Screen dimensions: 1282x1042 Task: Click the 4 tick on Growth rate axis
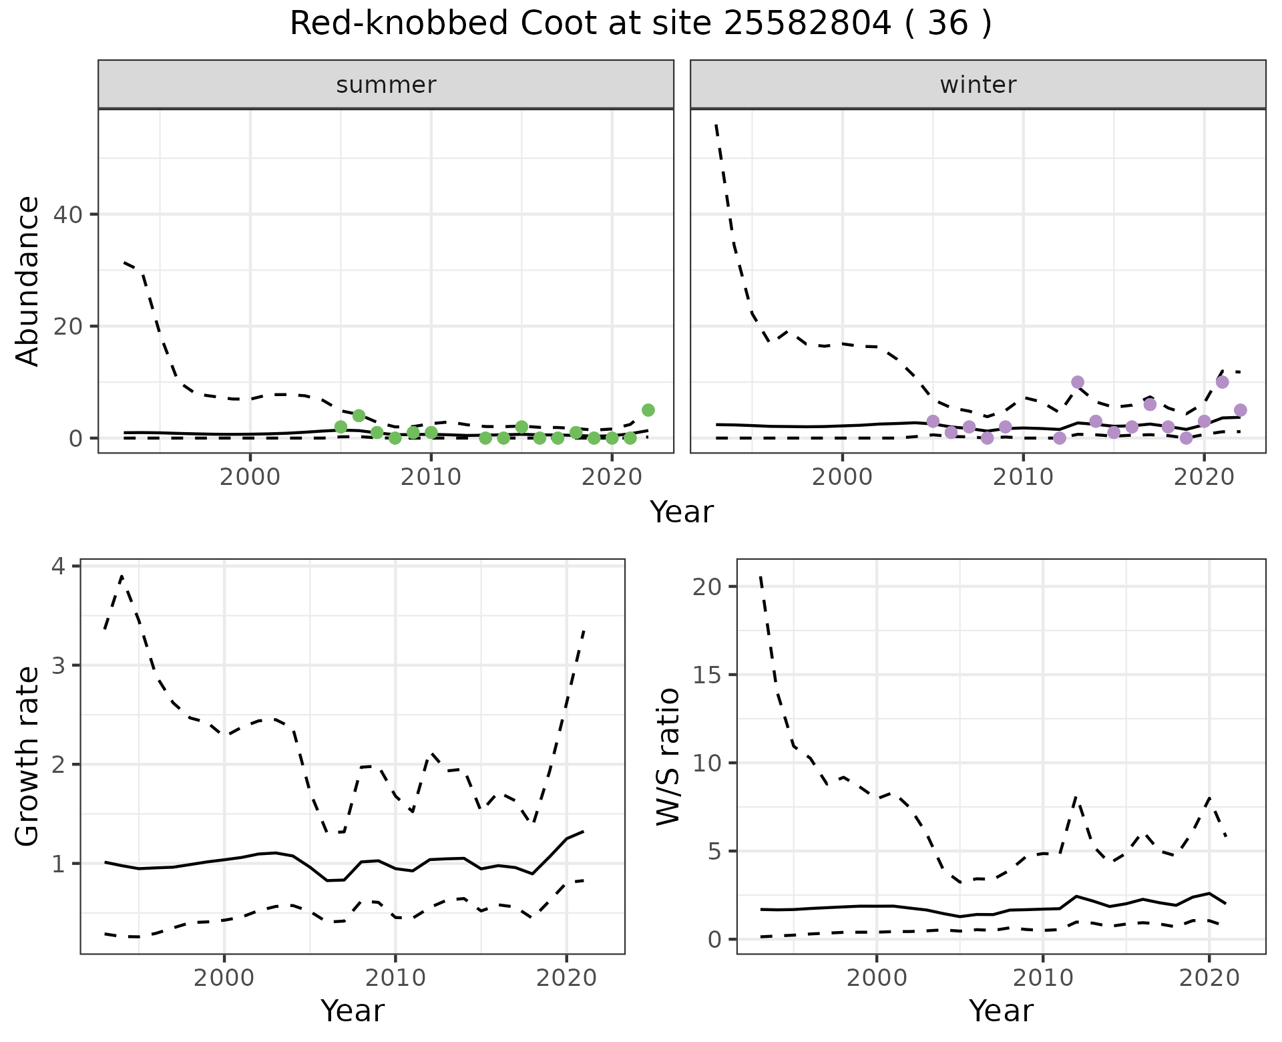tap(59, 566)
